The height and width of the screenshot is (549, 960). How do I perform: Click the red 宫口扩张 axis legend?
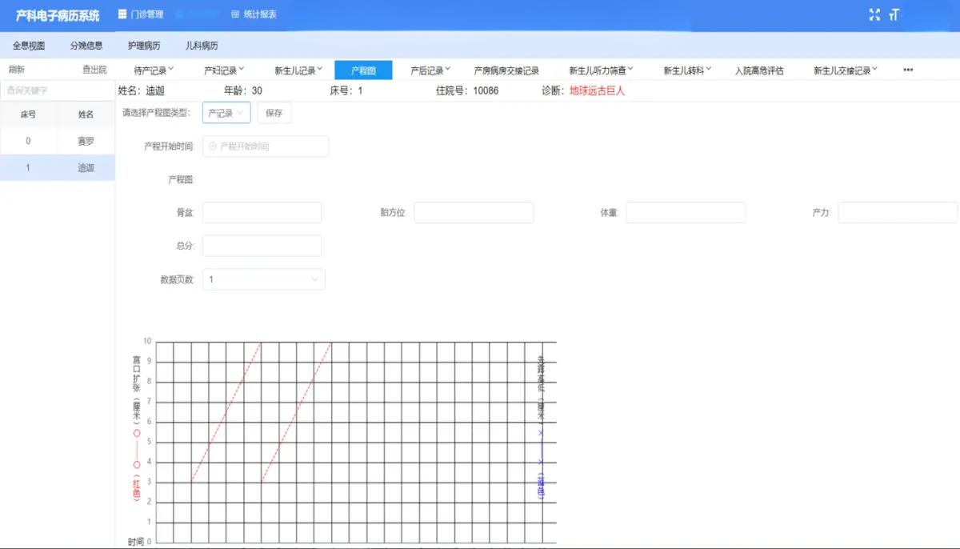tap(137, 428)
